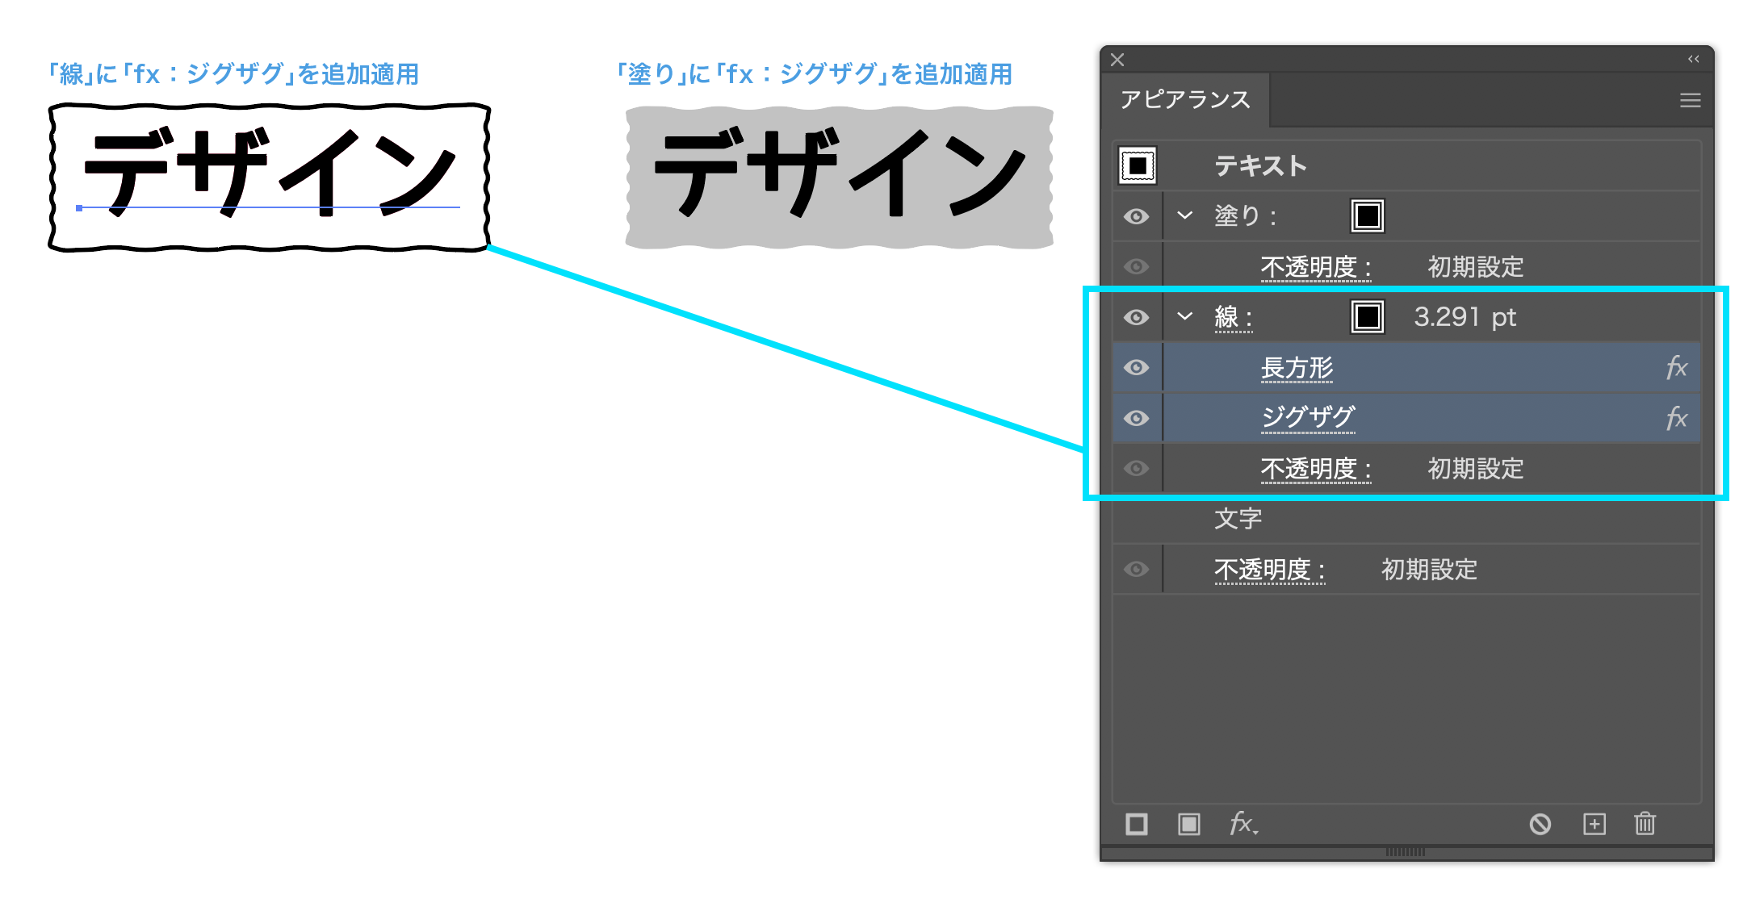This screenshot has width=1760, height=915.
Task: Click the テキスト title label
Action: pyautogui.click(x=1261, y=165)
